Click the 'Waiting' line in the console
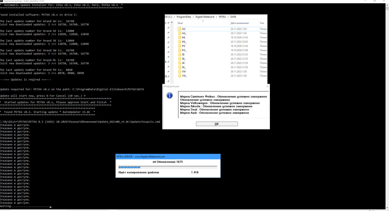389x211 pixels. (26, 206)
